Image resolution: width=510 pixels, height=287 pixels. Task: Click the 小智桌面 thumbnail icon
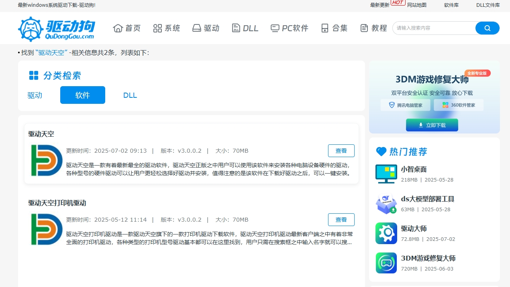pyautogui.click(x=386, y=174)
